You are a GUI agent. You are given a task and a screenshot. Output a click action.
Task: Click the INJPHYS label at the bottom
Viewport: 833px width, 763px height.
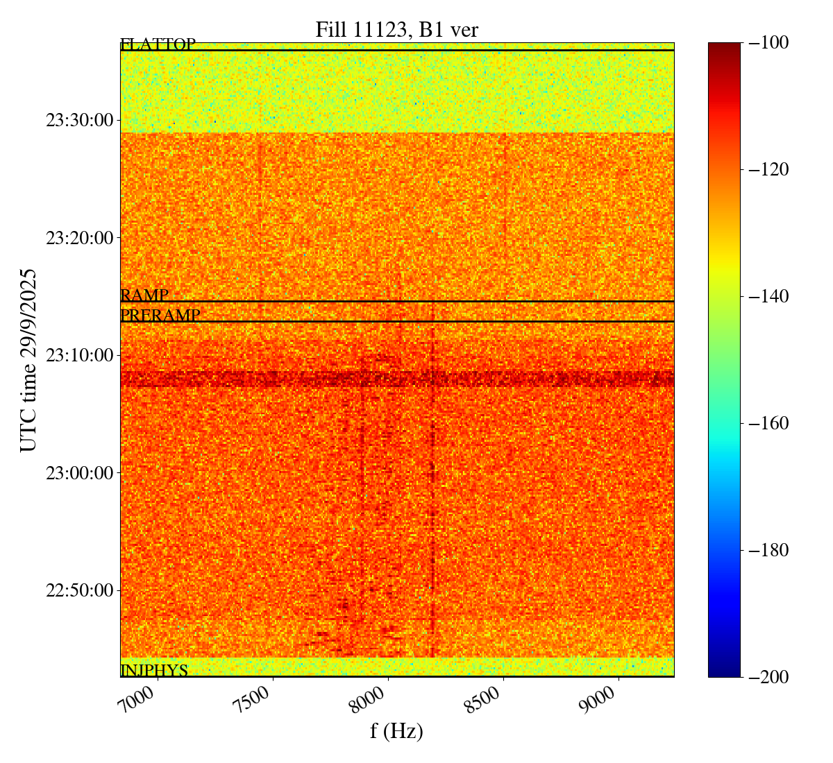[154, 671]
